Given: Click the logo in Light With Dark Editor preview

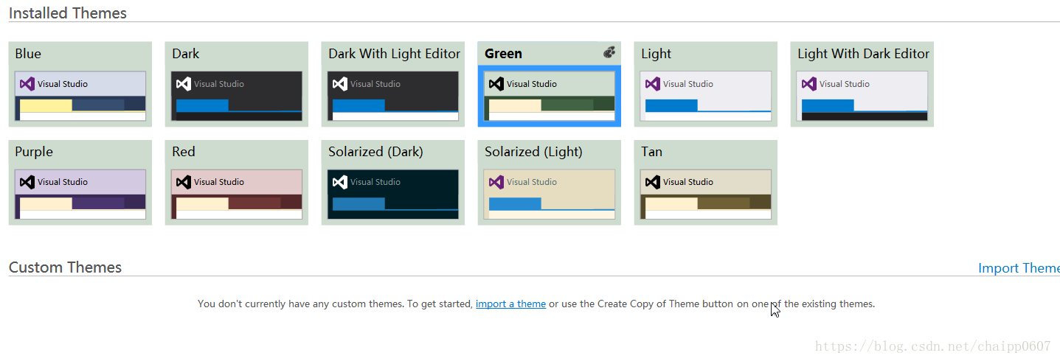Looking at the screenshot, I should [x=809, y=84].
